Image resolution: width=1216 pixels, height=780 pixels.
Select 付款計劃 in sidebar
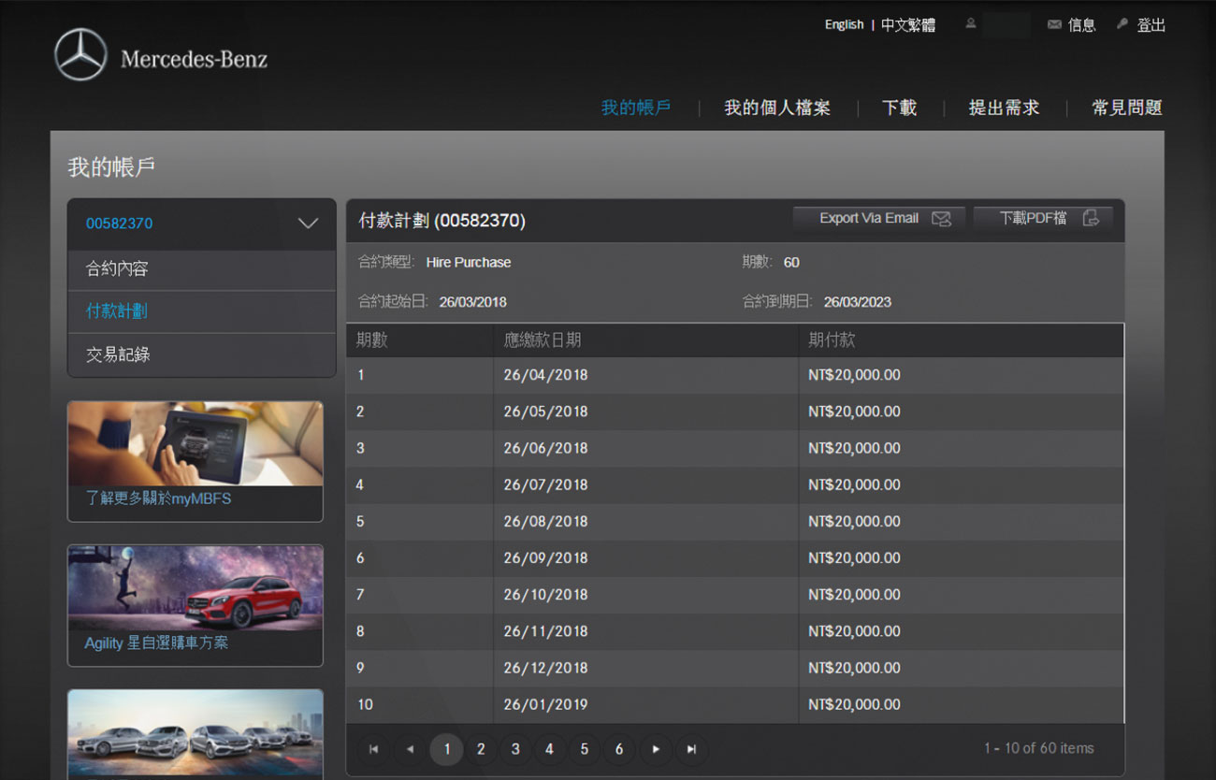click(201, 311)
